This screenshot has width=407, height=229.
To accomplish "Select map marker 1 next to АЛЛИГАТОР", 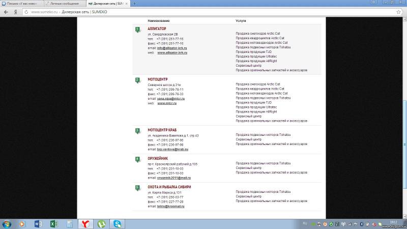I will [x=137, y=30].
